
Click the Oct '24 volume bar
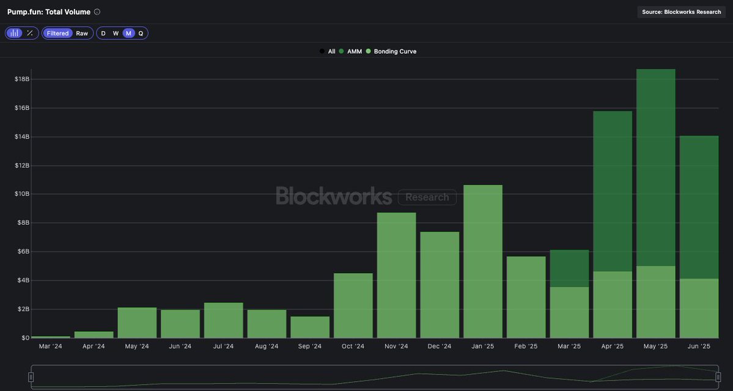point(353,305)
